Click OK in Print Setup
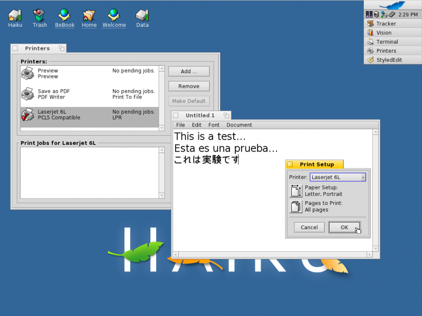The height and width of the screenshot is (316, 422). click(x=344, y=228)
